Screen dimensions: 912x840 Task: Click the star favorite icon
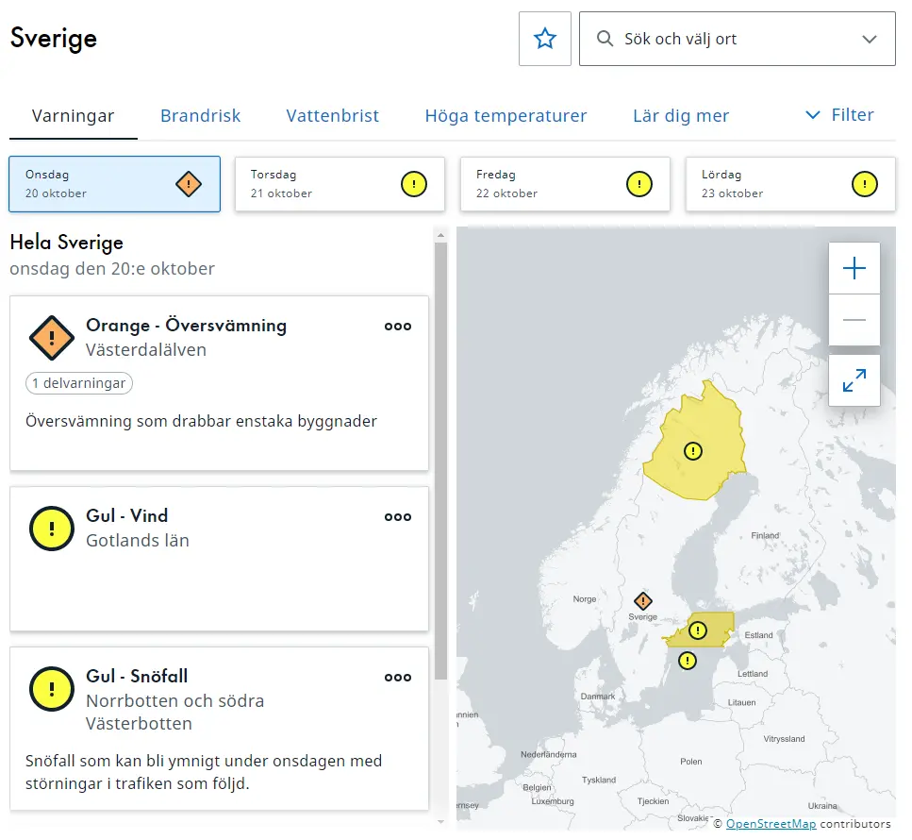click(x=545, y=39)
